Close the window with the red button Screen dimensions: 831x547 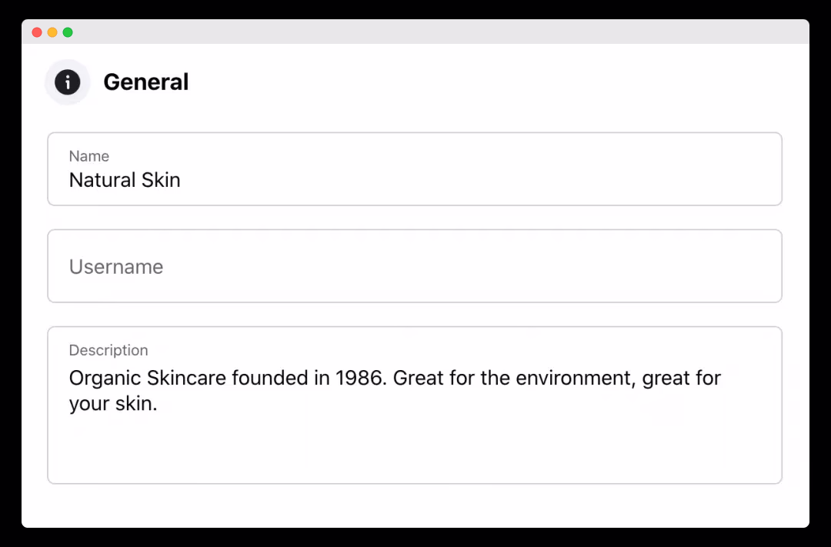click(x=37, y=32)
